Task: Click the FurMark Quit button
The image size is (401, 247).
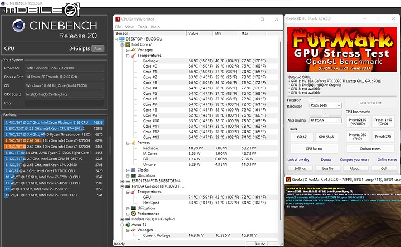Action: (384, 169)
